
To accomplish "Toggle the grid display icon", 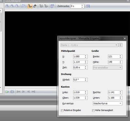I will click(x=24, y=6).
